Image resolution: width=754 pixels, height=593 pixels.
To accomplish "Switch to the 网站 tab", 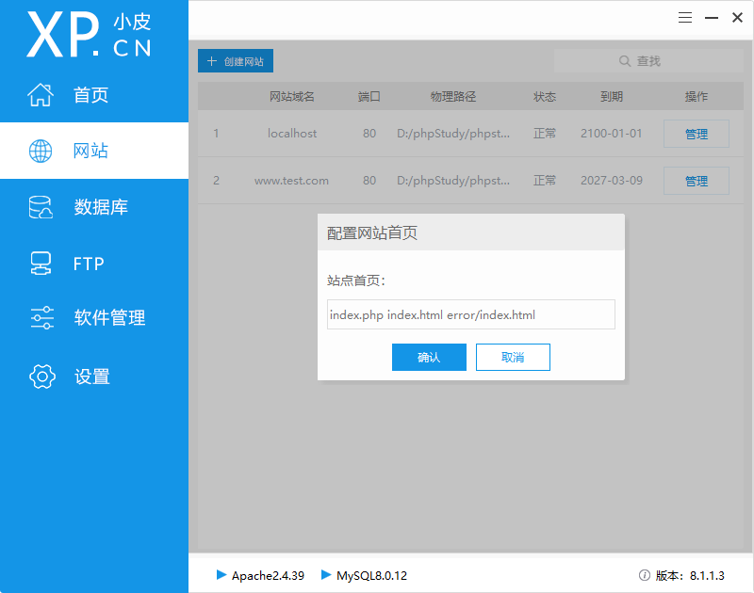I will coord(94,151).
